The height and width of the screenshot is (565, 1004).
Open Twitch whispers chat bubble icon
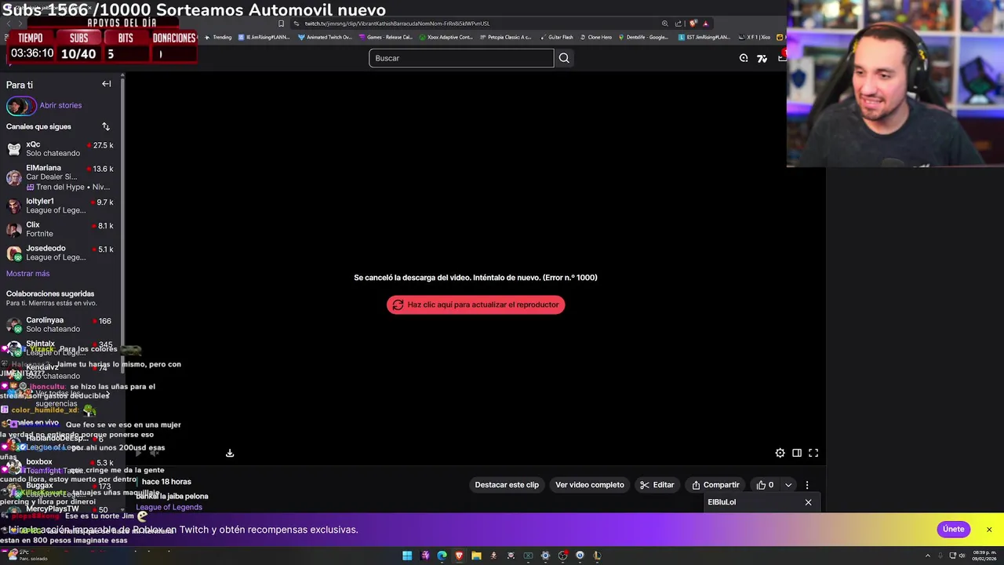click(x=744, y=58)
